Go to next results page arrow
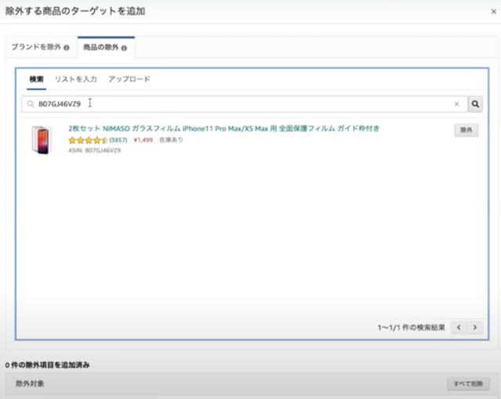Screen dimensions: 501x399 pyautogui.click(x=474, y=328)
